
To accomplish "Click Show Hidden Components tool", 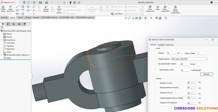I will point(175,10).
